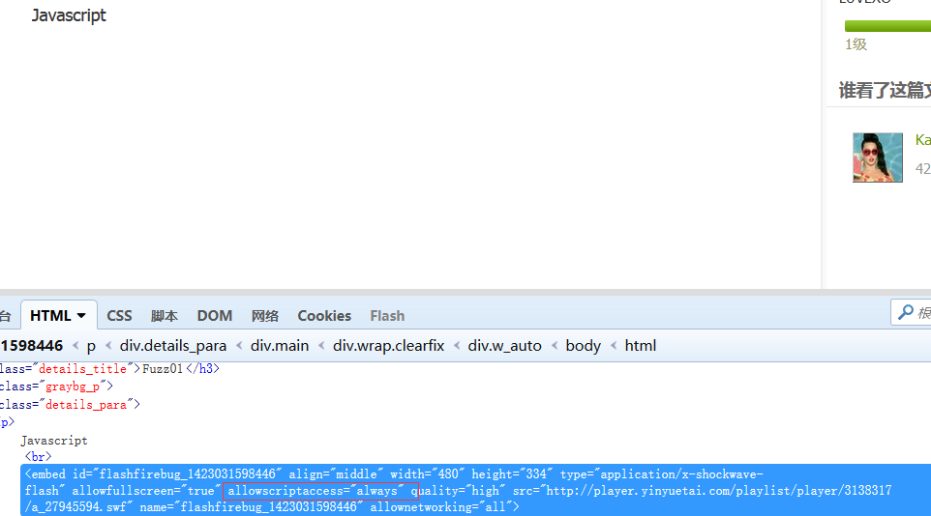Click the allownetworking="all" attribute
Screen dimensions: 931x516
pos(441,507)
